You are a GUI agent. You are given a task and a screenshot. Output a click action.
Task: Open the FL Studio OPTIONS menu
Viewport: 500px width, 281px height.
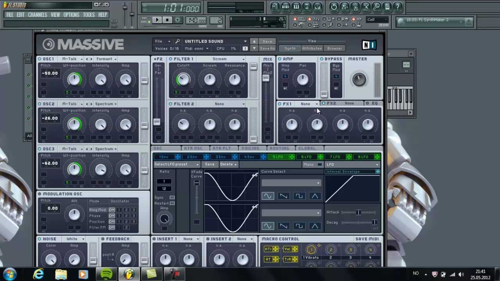(x=71, y=15)
